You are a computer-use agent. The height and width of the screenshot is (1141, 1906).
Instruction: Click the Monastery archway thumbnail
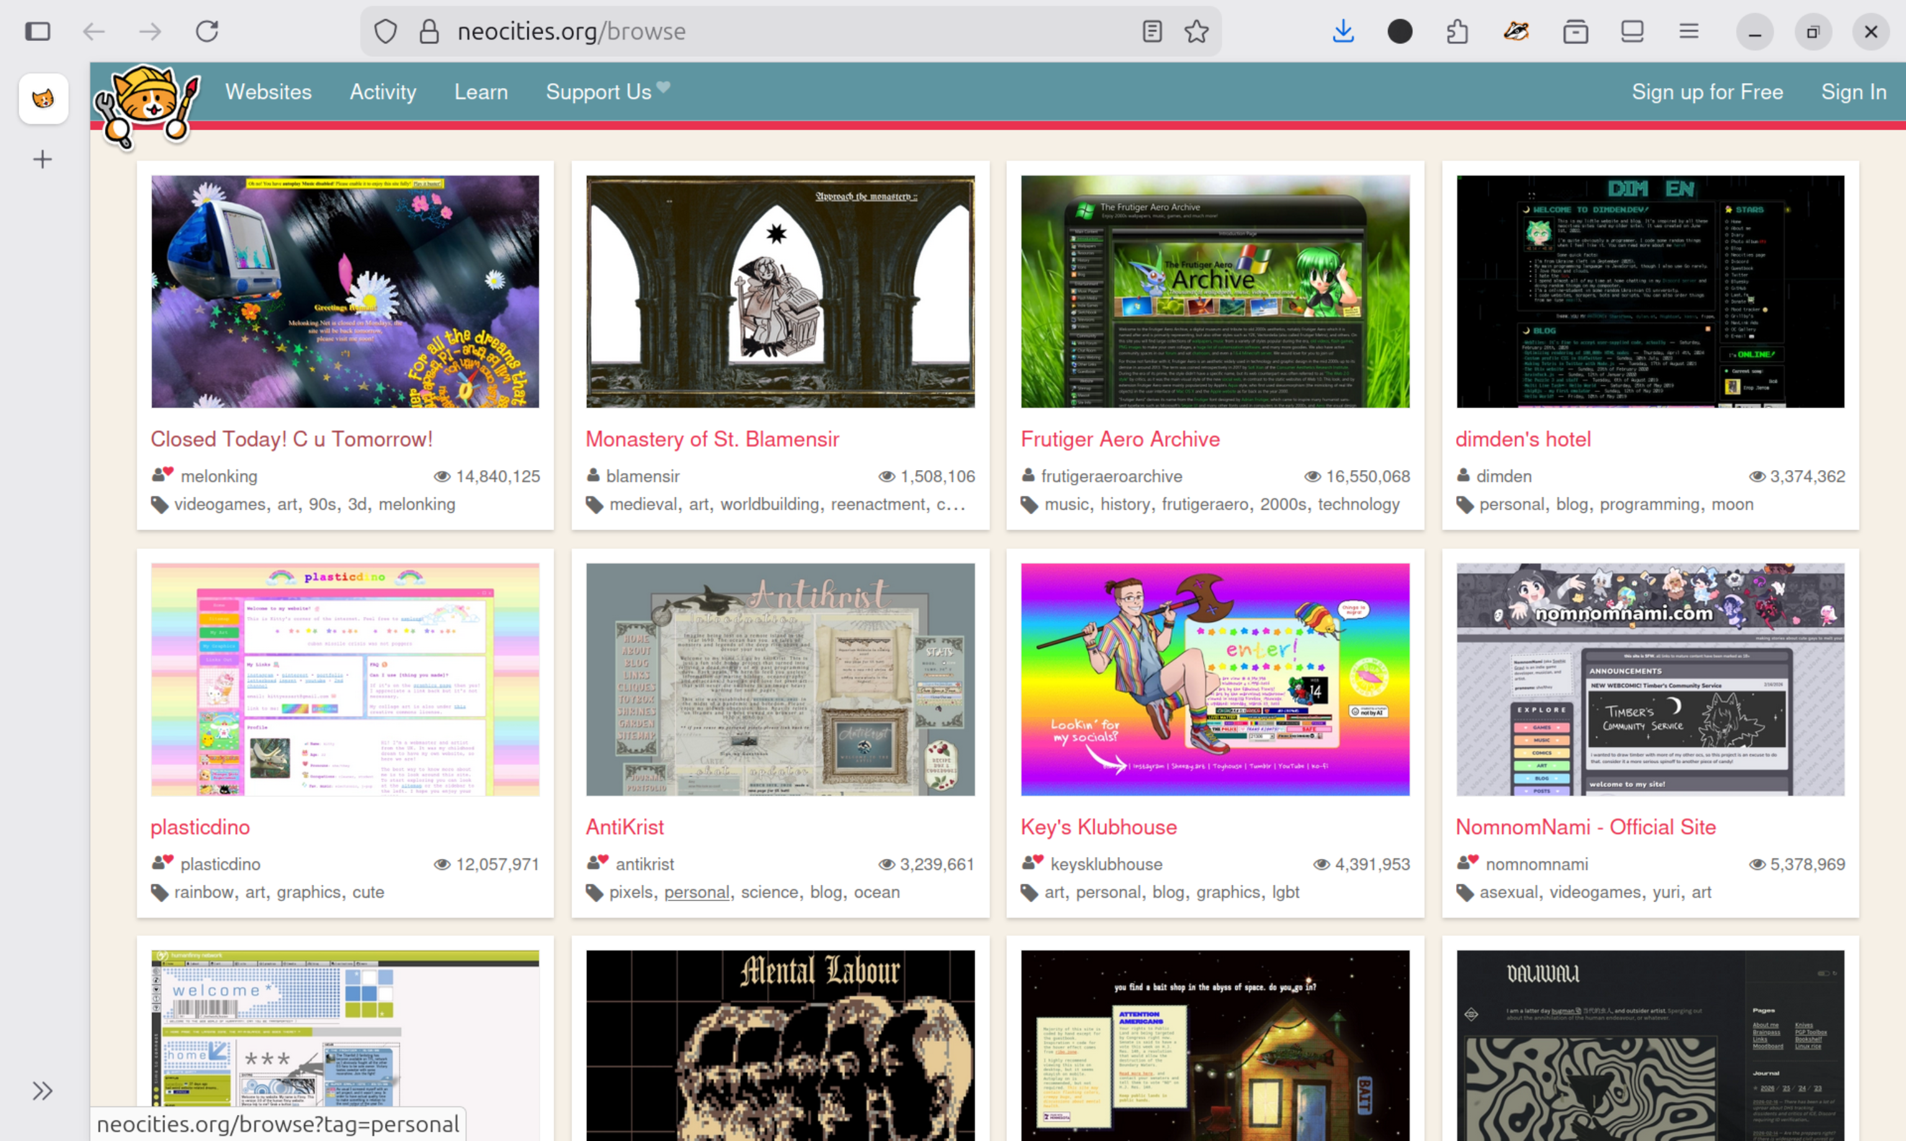[780, 291]
